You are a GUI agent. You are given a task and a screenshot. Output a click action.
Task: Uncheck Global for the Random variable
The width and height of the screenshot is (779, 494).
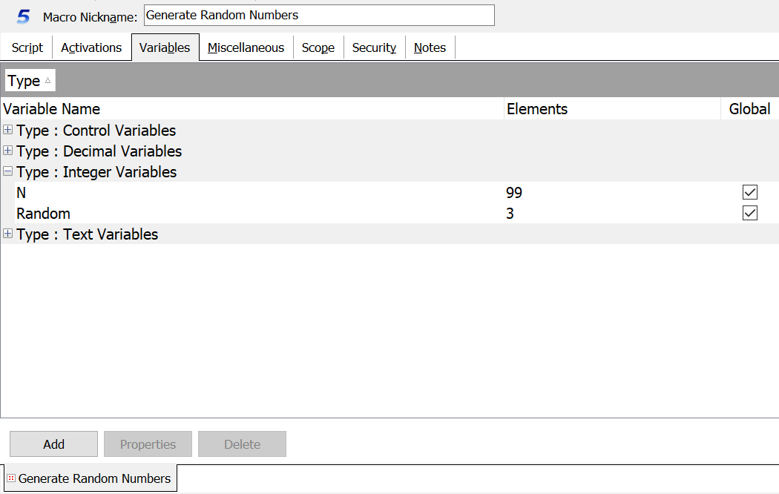[750, 214]
